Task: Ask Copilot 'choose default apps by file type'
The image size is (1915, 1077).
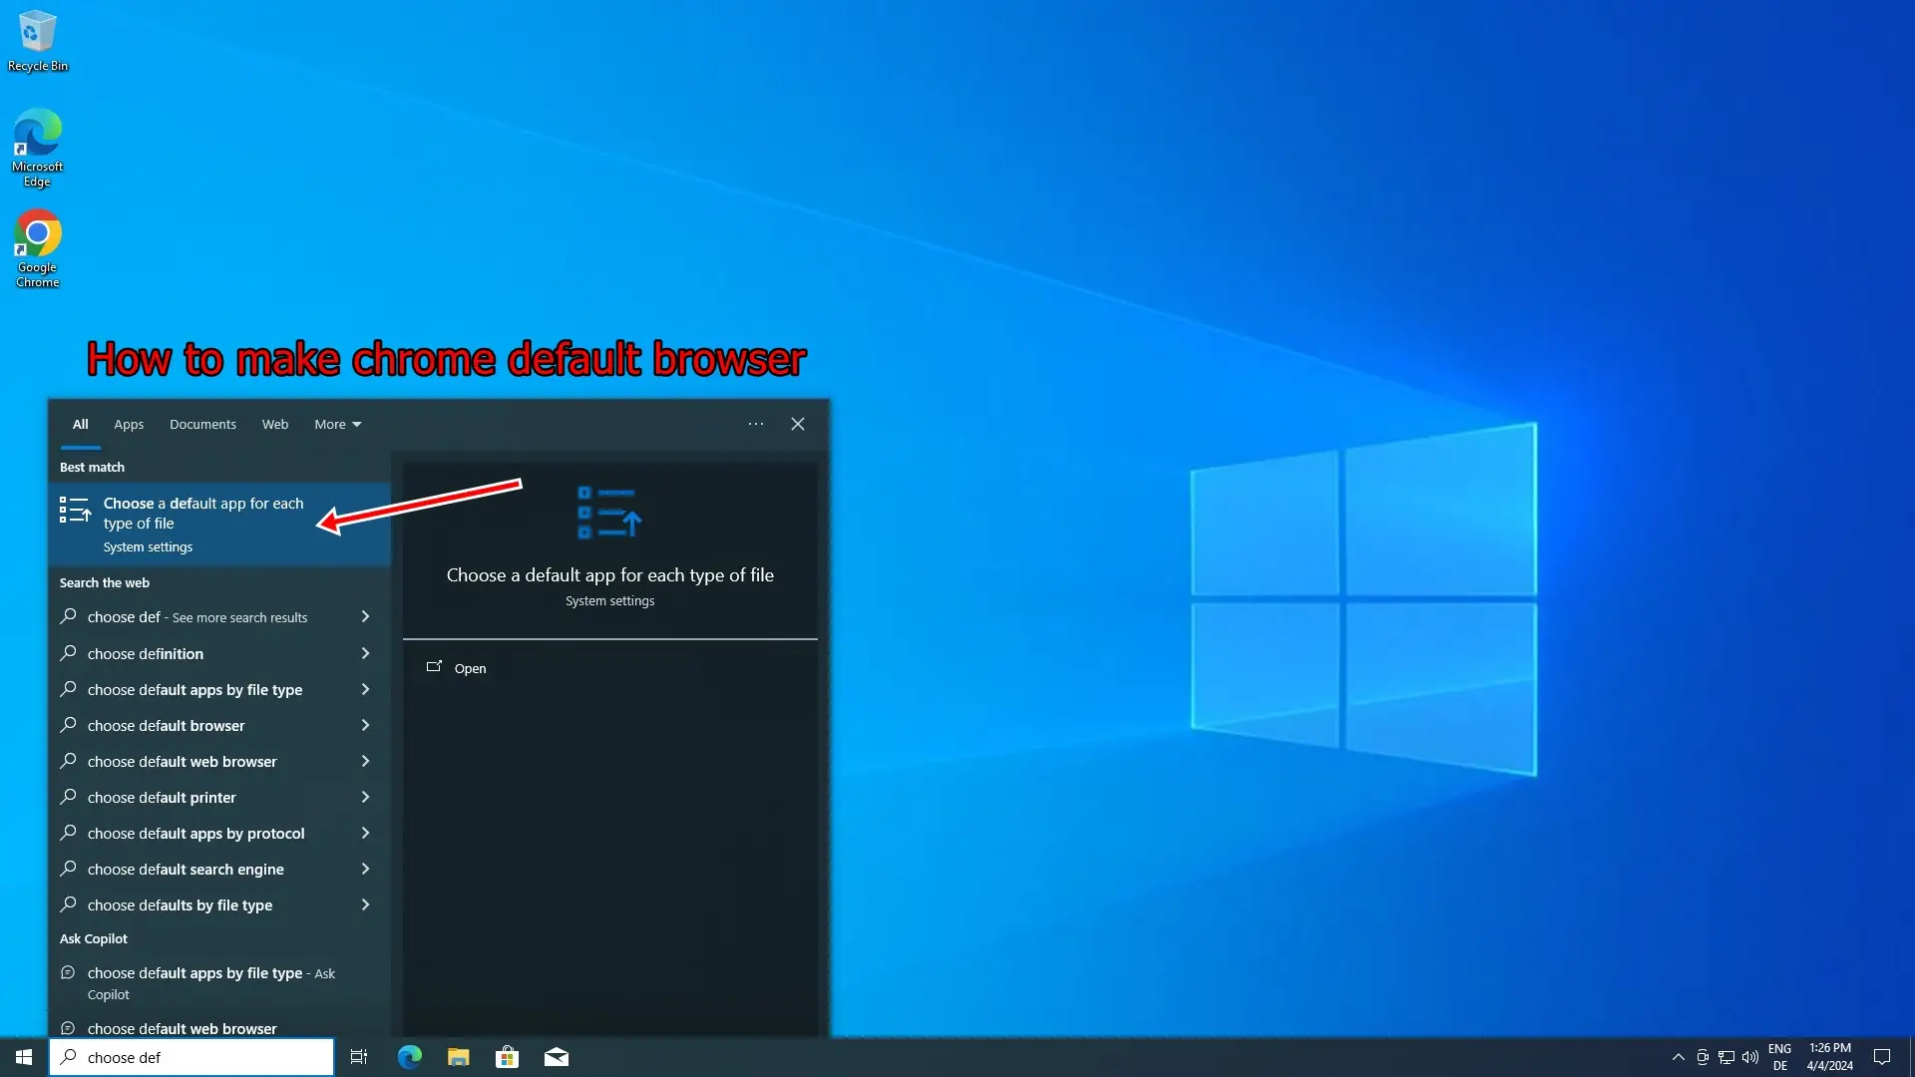Action: [219, 983]
